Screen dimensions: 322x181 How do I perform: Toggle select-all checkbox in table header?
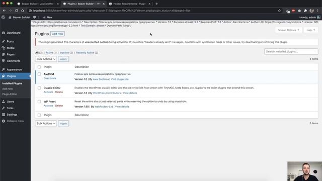pos(39,67)
